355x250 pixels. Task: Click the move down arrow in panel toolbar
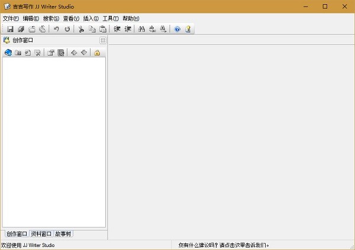(x=84, y=53)
